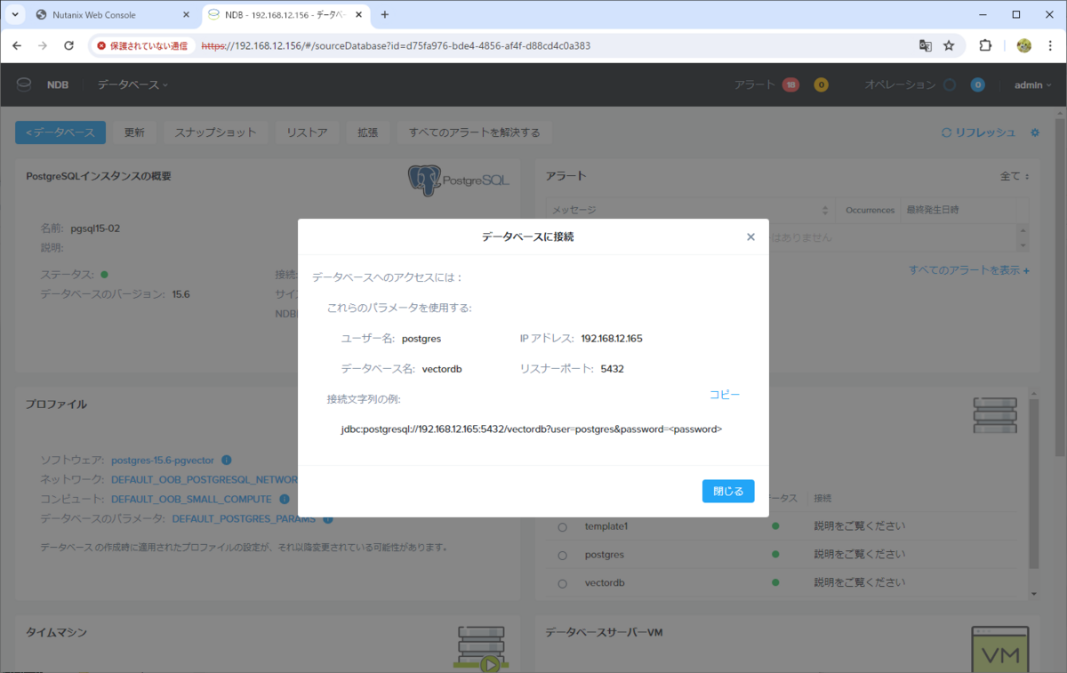This screenshot has height=673, width=1067.
Task: Click the 閉じる button in dialog
Action: 728,491
